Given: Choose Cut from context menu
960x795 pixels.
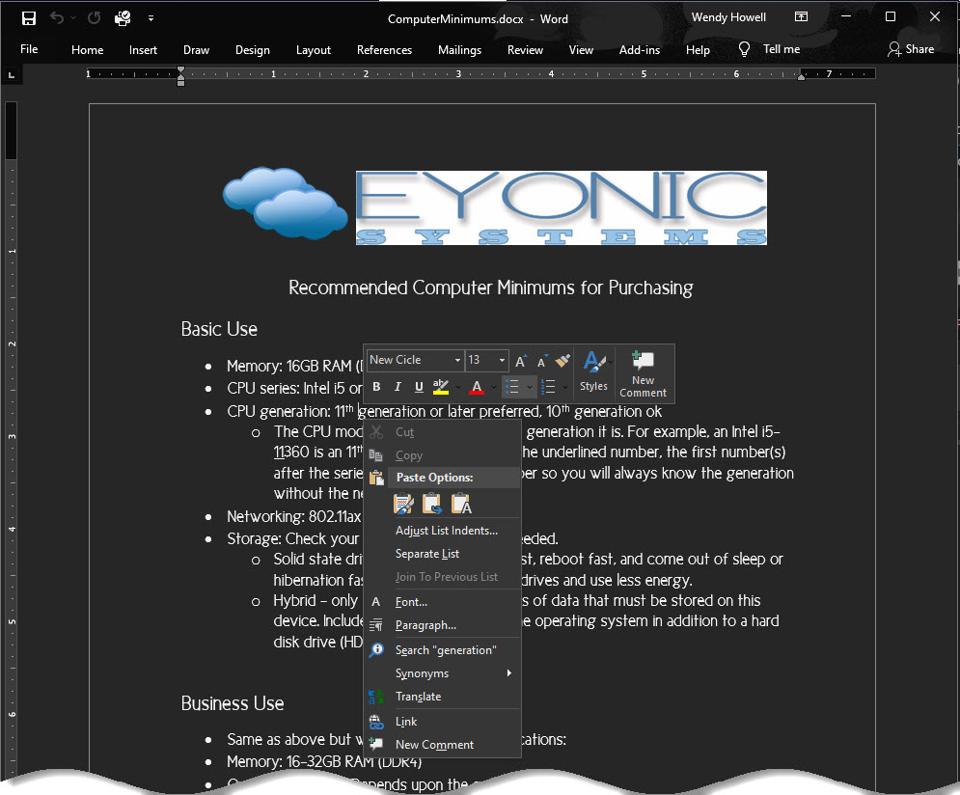Looking at the screenshot, I should (442, 432).
